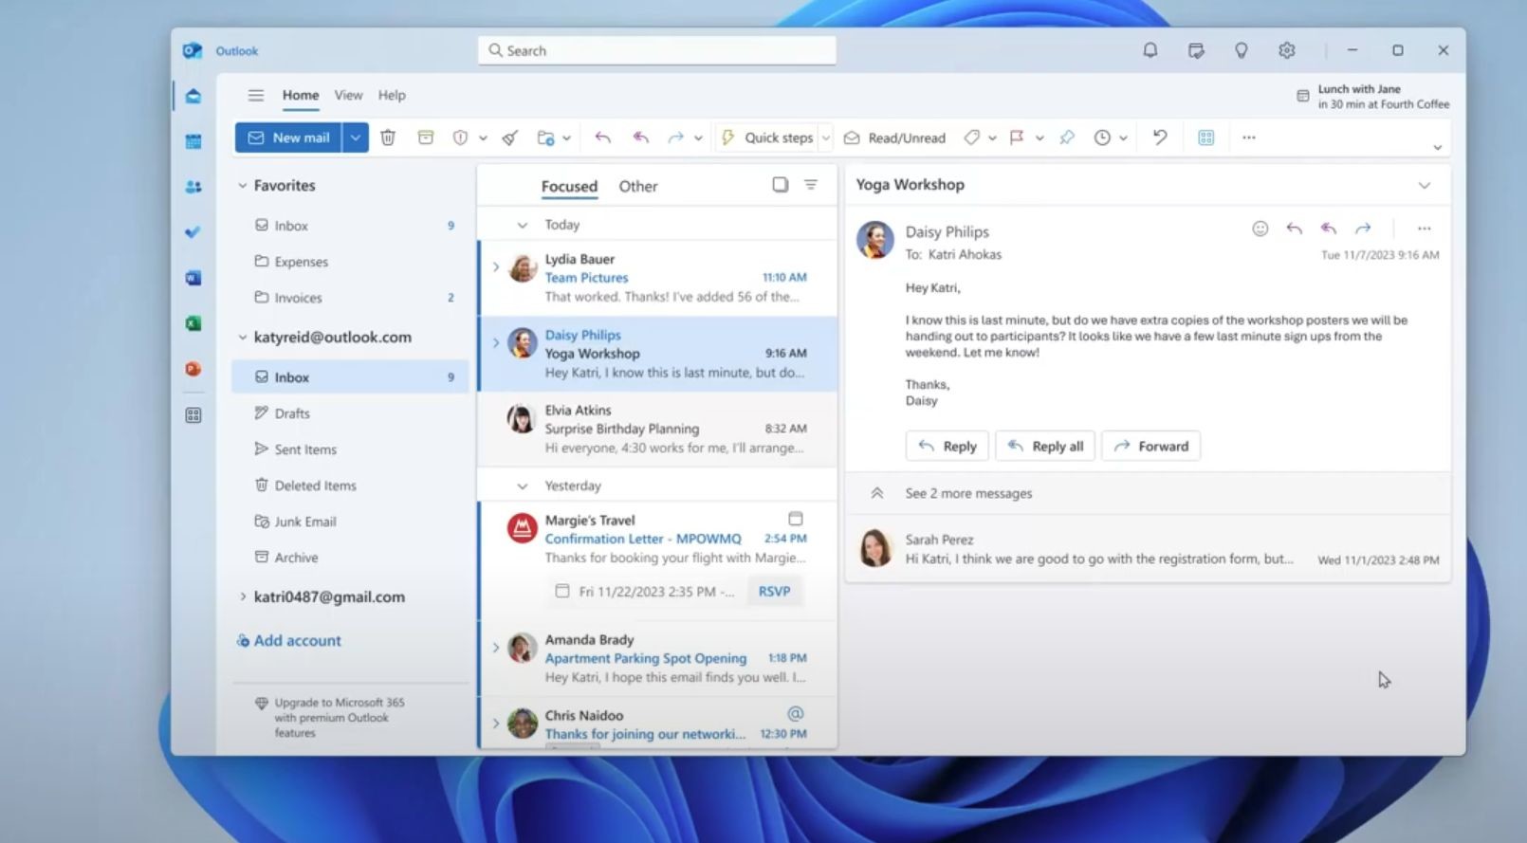The width and height of the screenshot is (1527, 843).
Task: Toggle the hamburger navigation pane button
Action: click(x=256, y=95)
